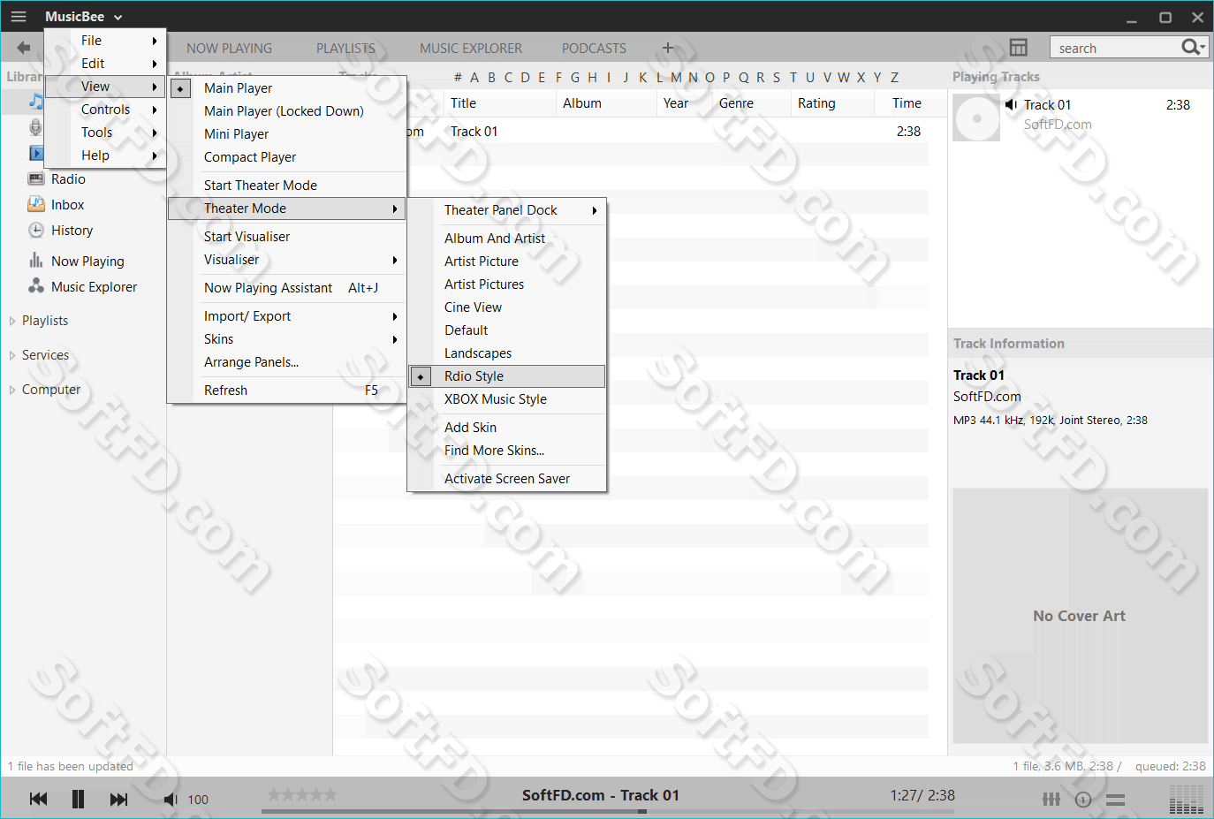
Task: Open Now Playing Assistant
Action: click(x=287, y=288)
